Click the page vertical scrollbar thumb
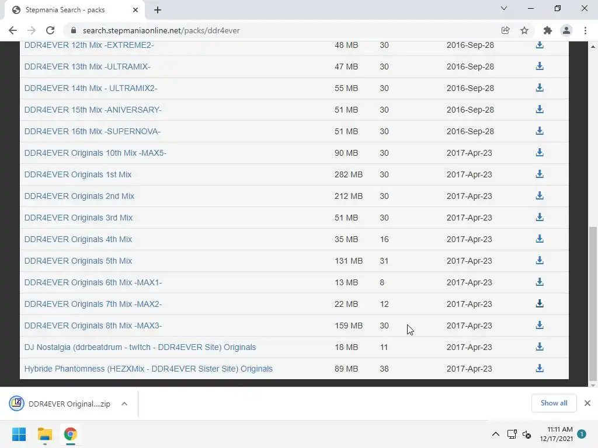 click(593, 303)
